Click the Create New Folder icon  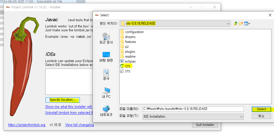pos(241,24)
